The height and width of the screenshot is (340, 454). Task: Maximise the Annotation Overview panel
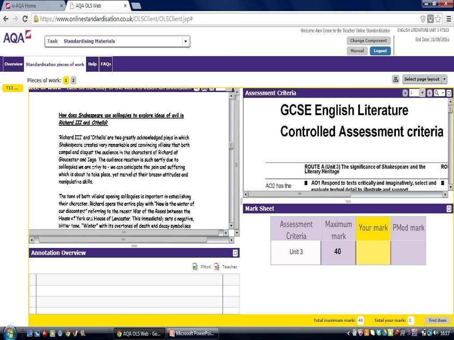(235, 253)
